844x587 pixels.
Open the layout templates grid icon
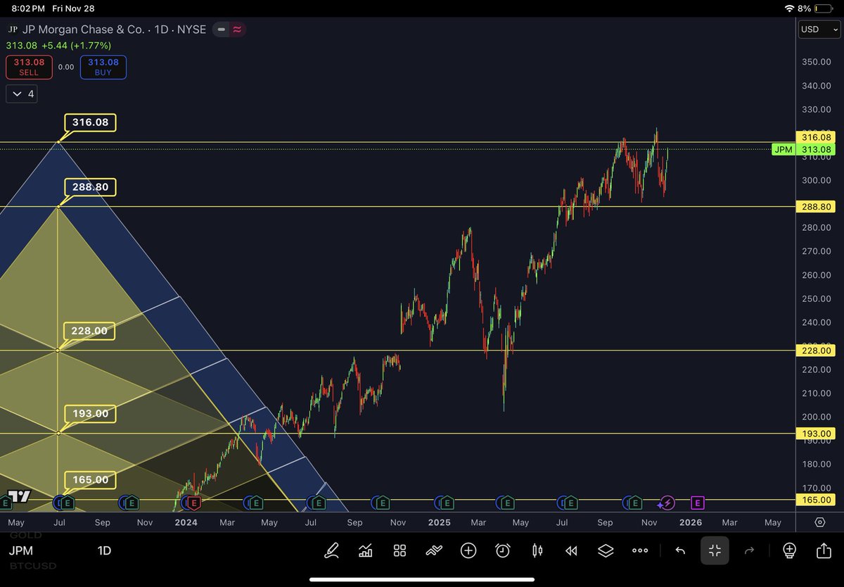399,550
